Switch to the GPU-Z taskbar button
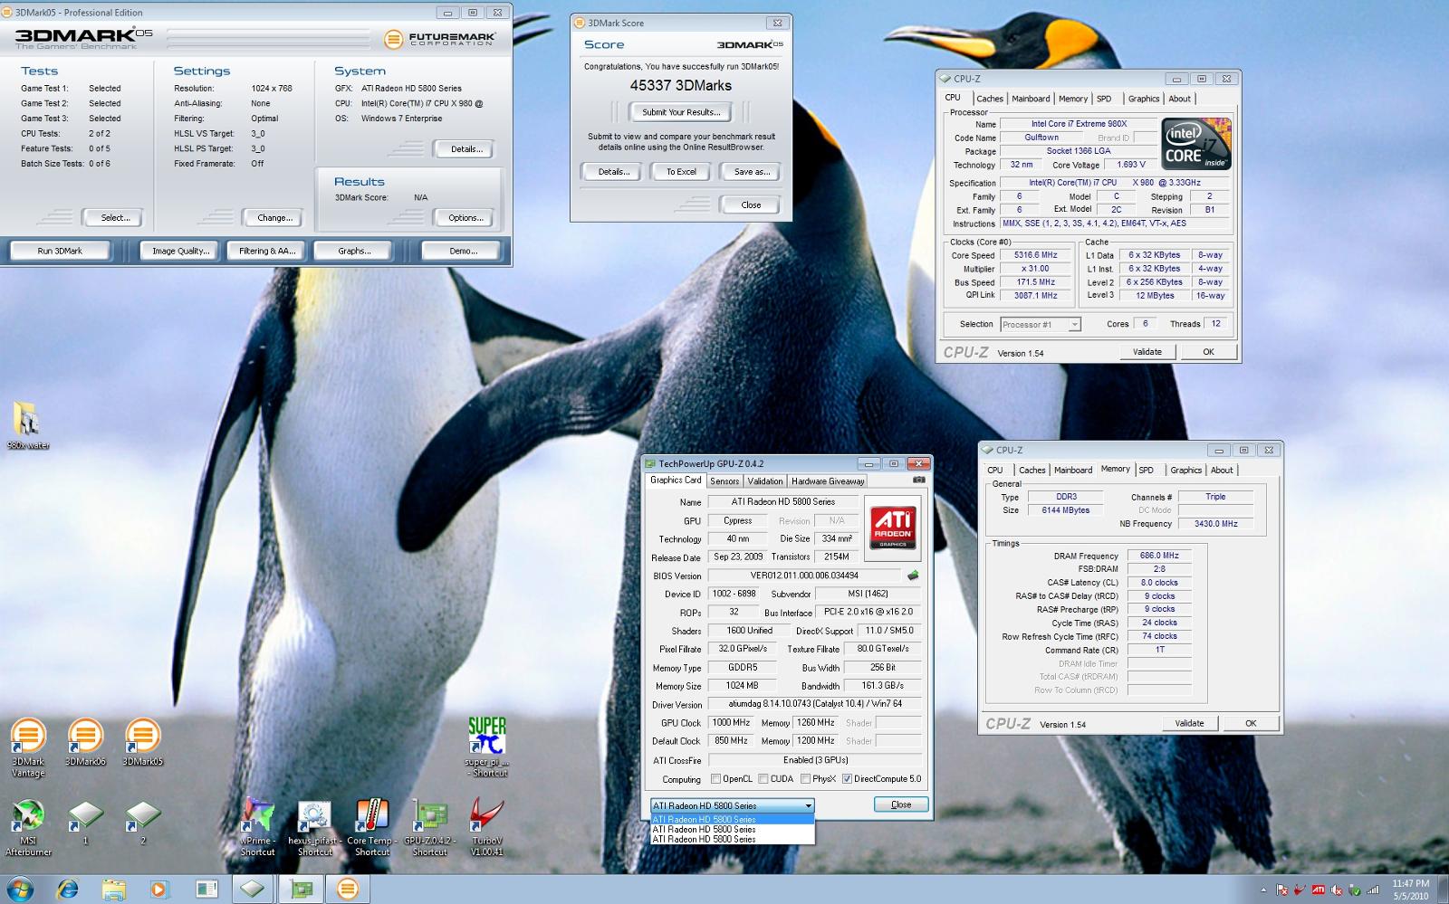 301,890
